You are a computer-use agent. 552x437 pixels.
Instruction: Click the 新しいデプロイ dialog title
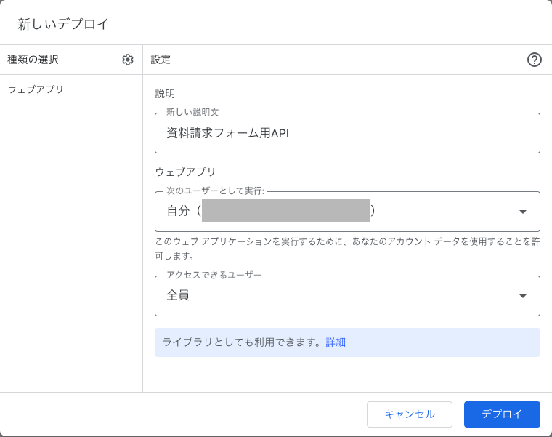(62, 24)
